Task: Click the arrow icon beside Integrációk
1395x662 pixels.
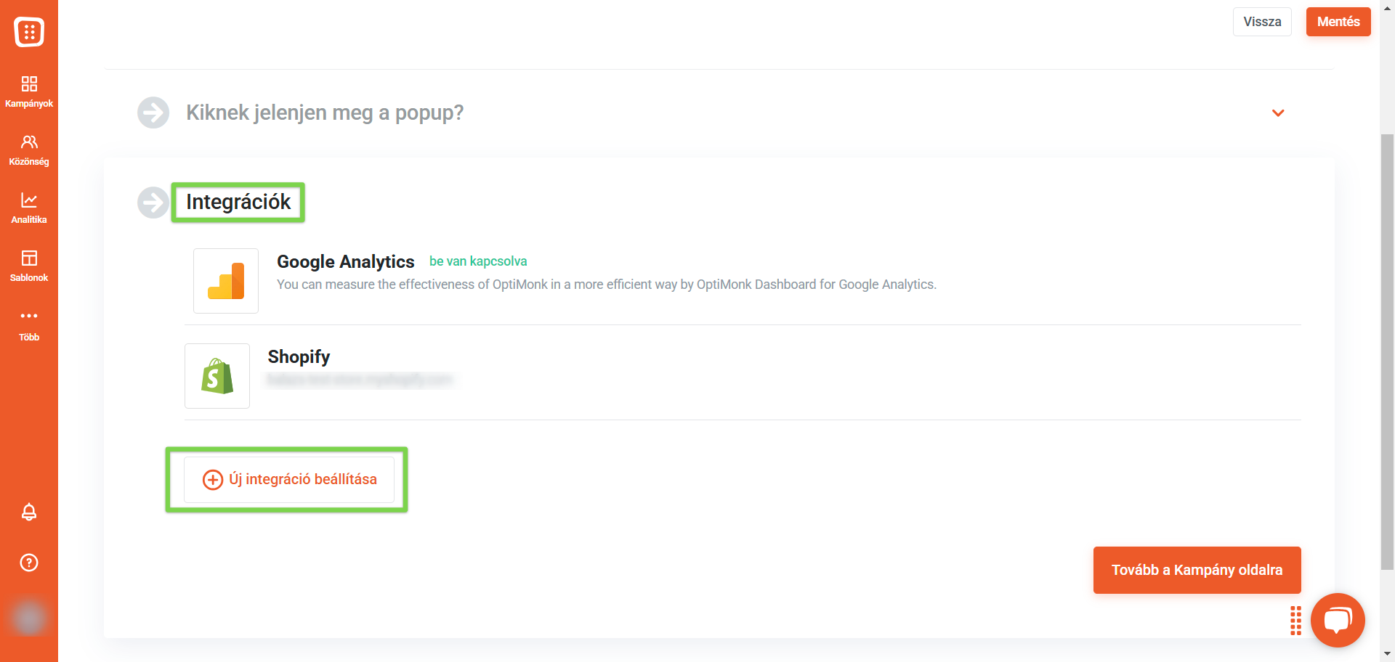Action: click(x=153, y=203)
